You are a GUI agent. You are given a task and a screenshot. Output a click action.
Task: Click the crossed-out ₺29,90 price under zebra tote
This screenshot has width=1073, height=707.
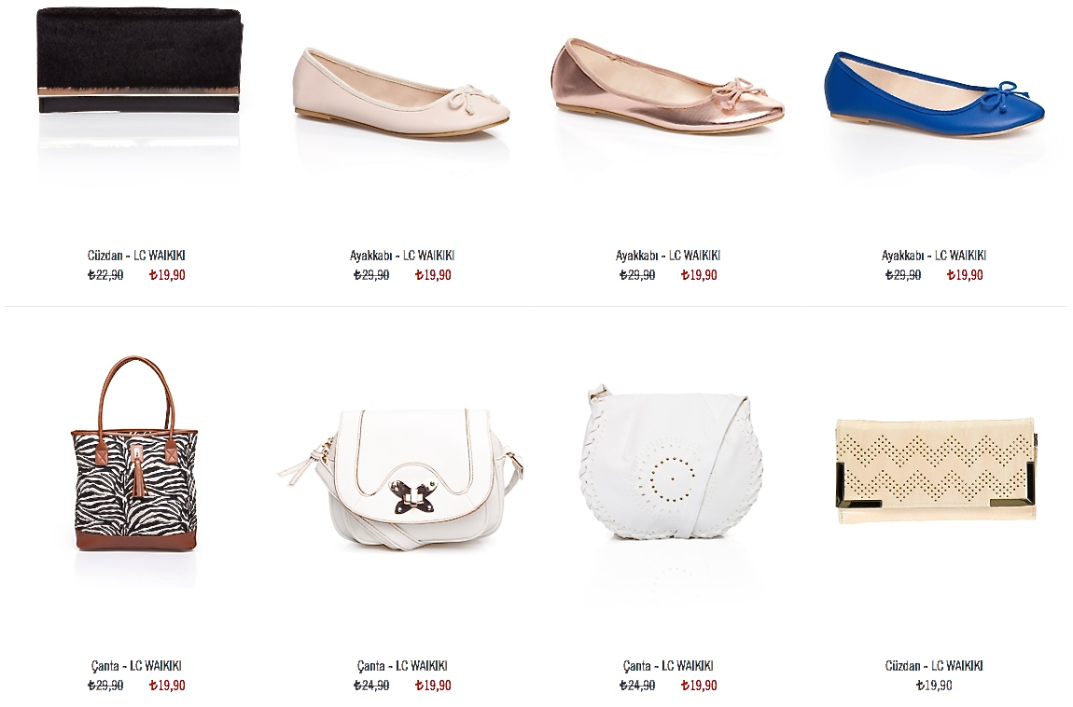pos(106,686)
